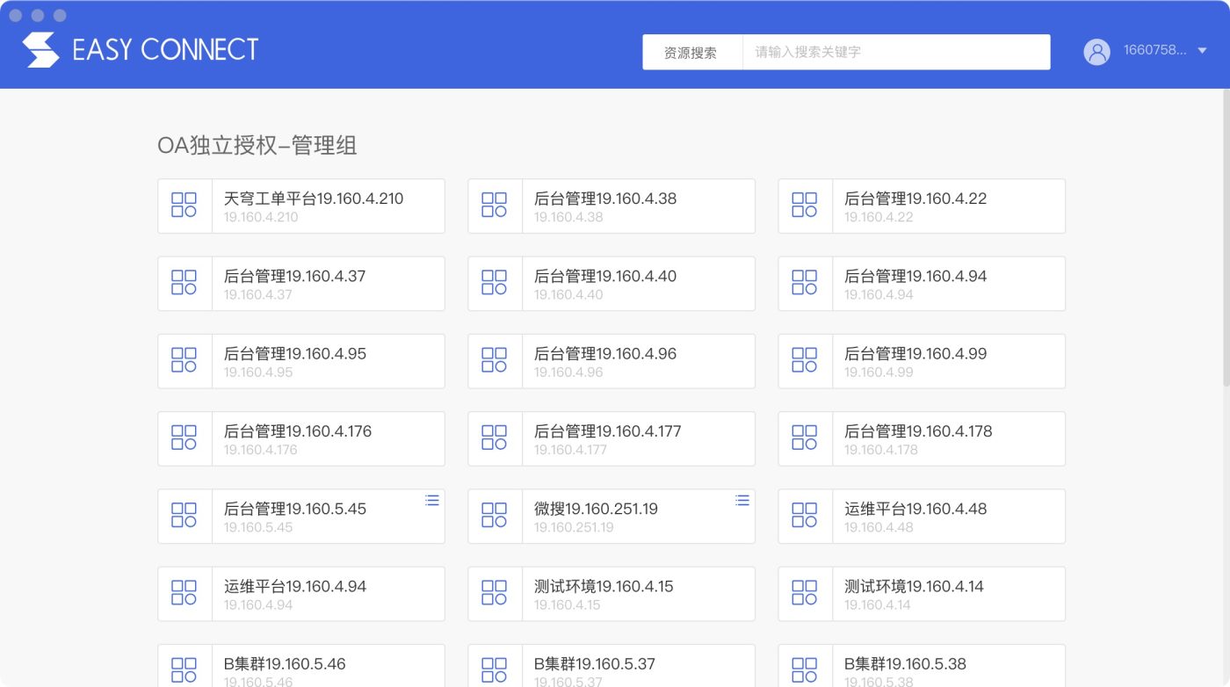Viewport: 1230px width, 687px height.
Task: Launch 后台管理19.160.4.178 resource
Action: point(918,431)
